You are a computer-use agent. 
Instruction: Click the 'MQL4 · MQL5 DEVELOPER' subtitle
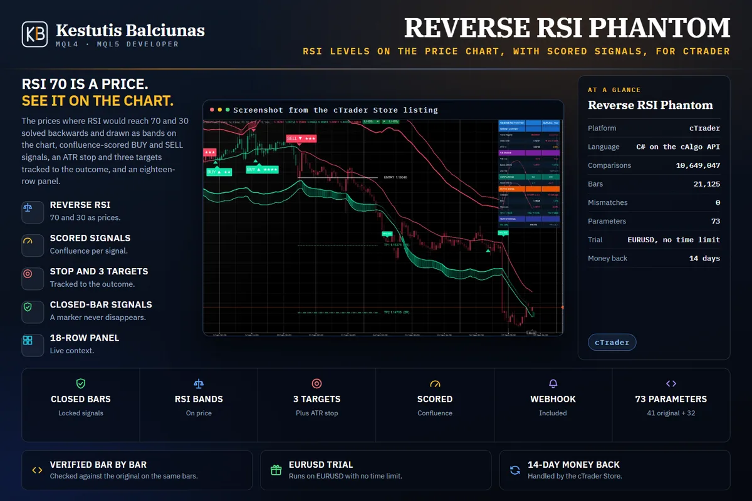tap(117, 44)
